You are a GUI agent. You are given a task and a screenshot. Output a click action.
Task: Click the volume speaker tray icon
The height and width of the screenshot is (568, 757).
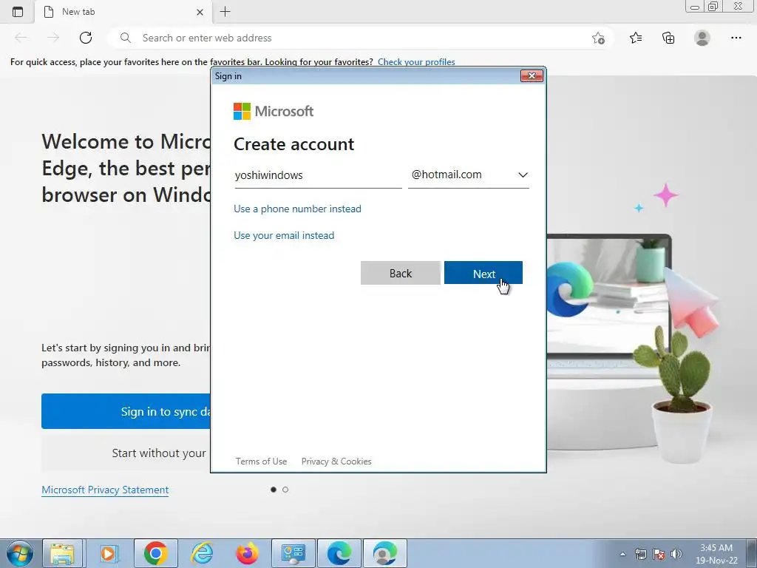676,554
